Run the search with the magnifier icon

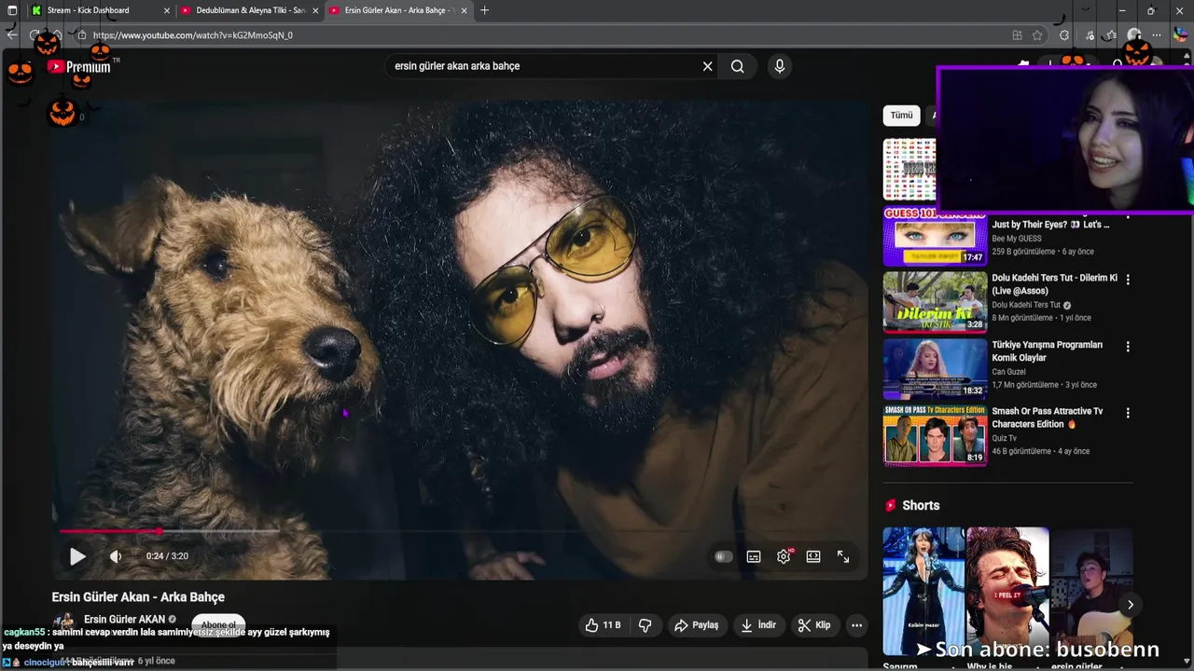[x=738, y=66]
